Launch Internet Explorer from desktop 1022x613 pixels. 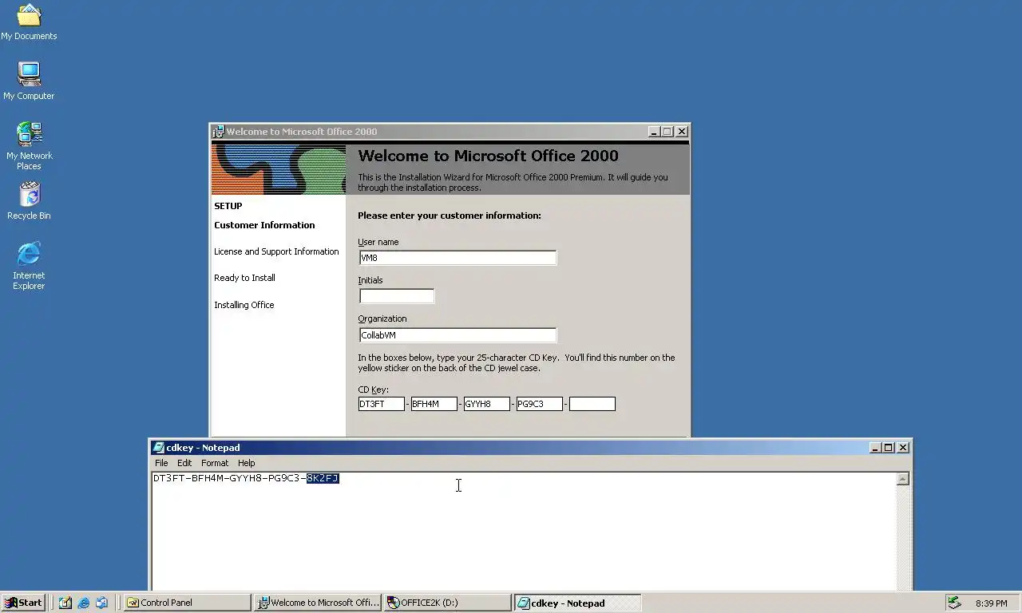point(29,266)
